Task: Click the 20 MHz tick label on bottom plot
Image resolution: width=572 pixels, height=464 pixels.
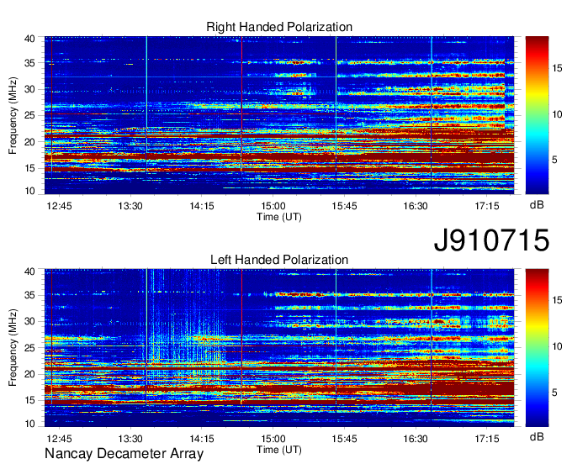Action: point(29,374)
